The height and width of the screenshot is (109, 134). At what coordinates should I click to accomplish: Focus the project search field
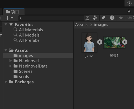pos(51,18)
